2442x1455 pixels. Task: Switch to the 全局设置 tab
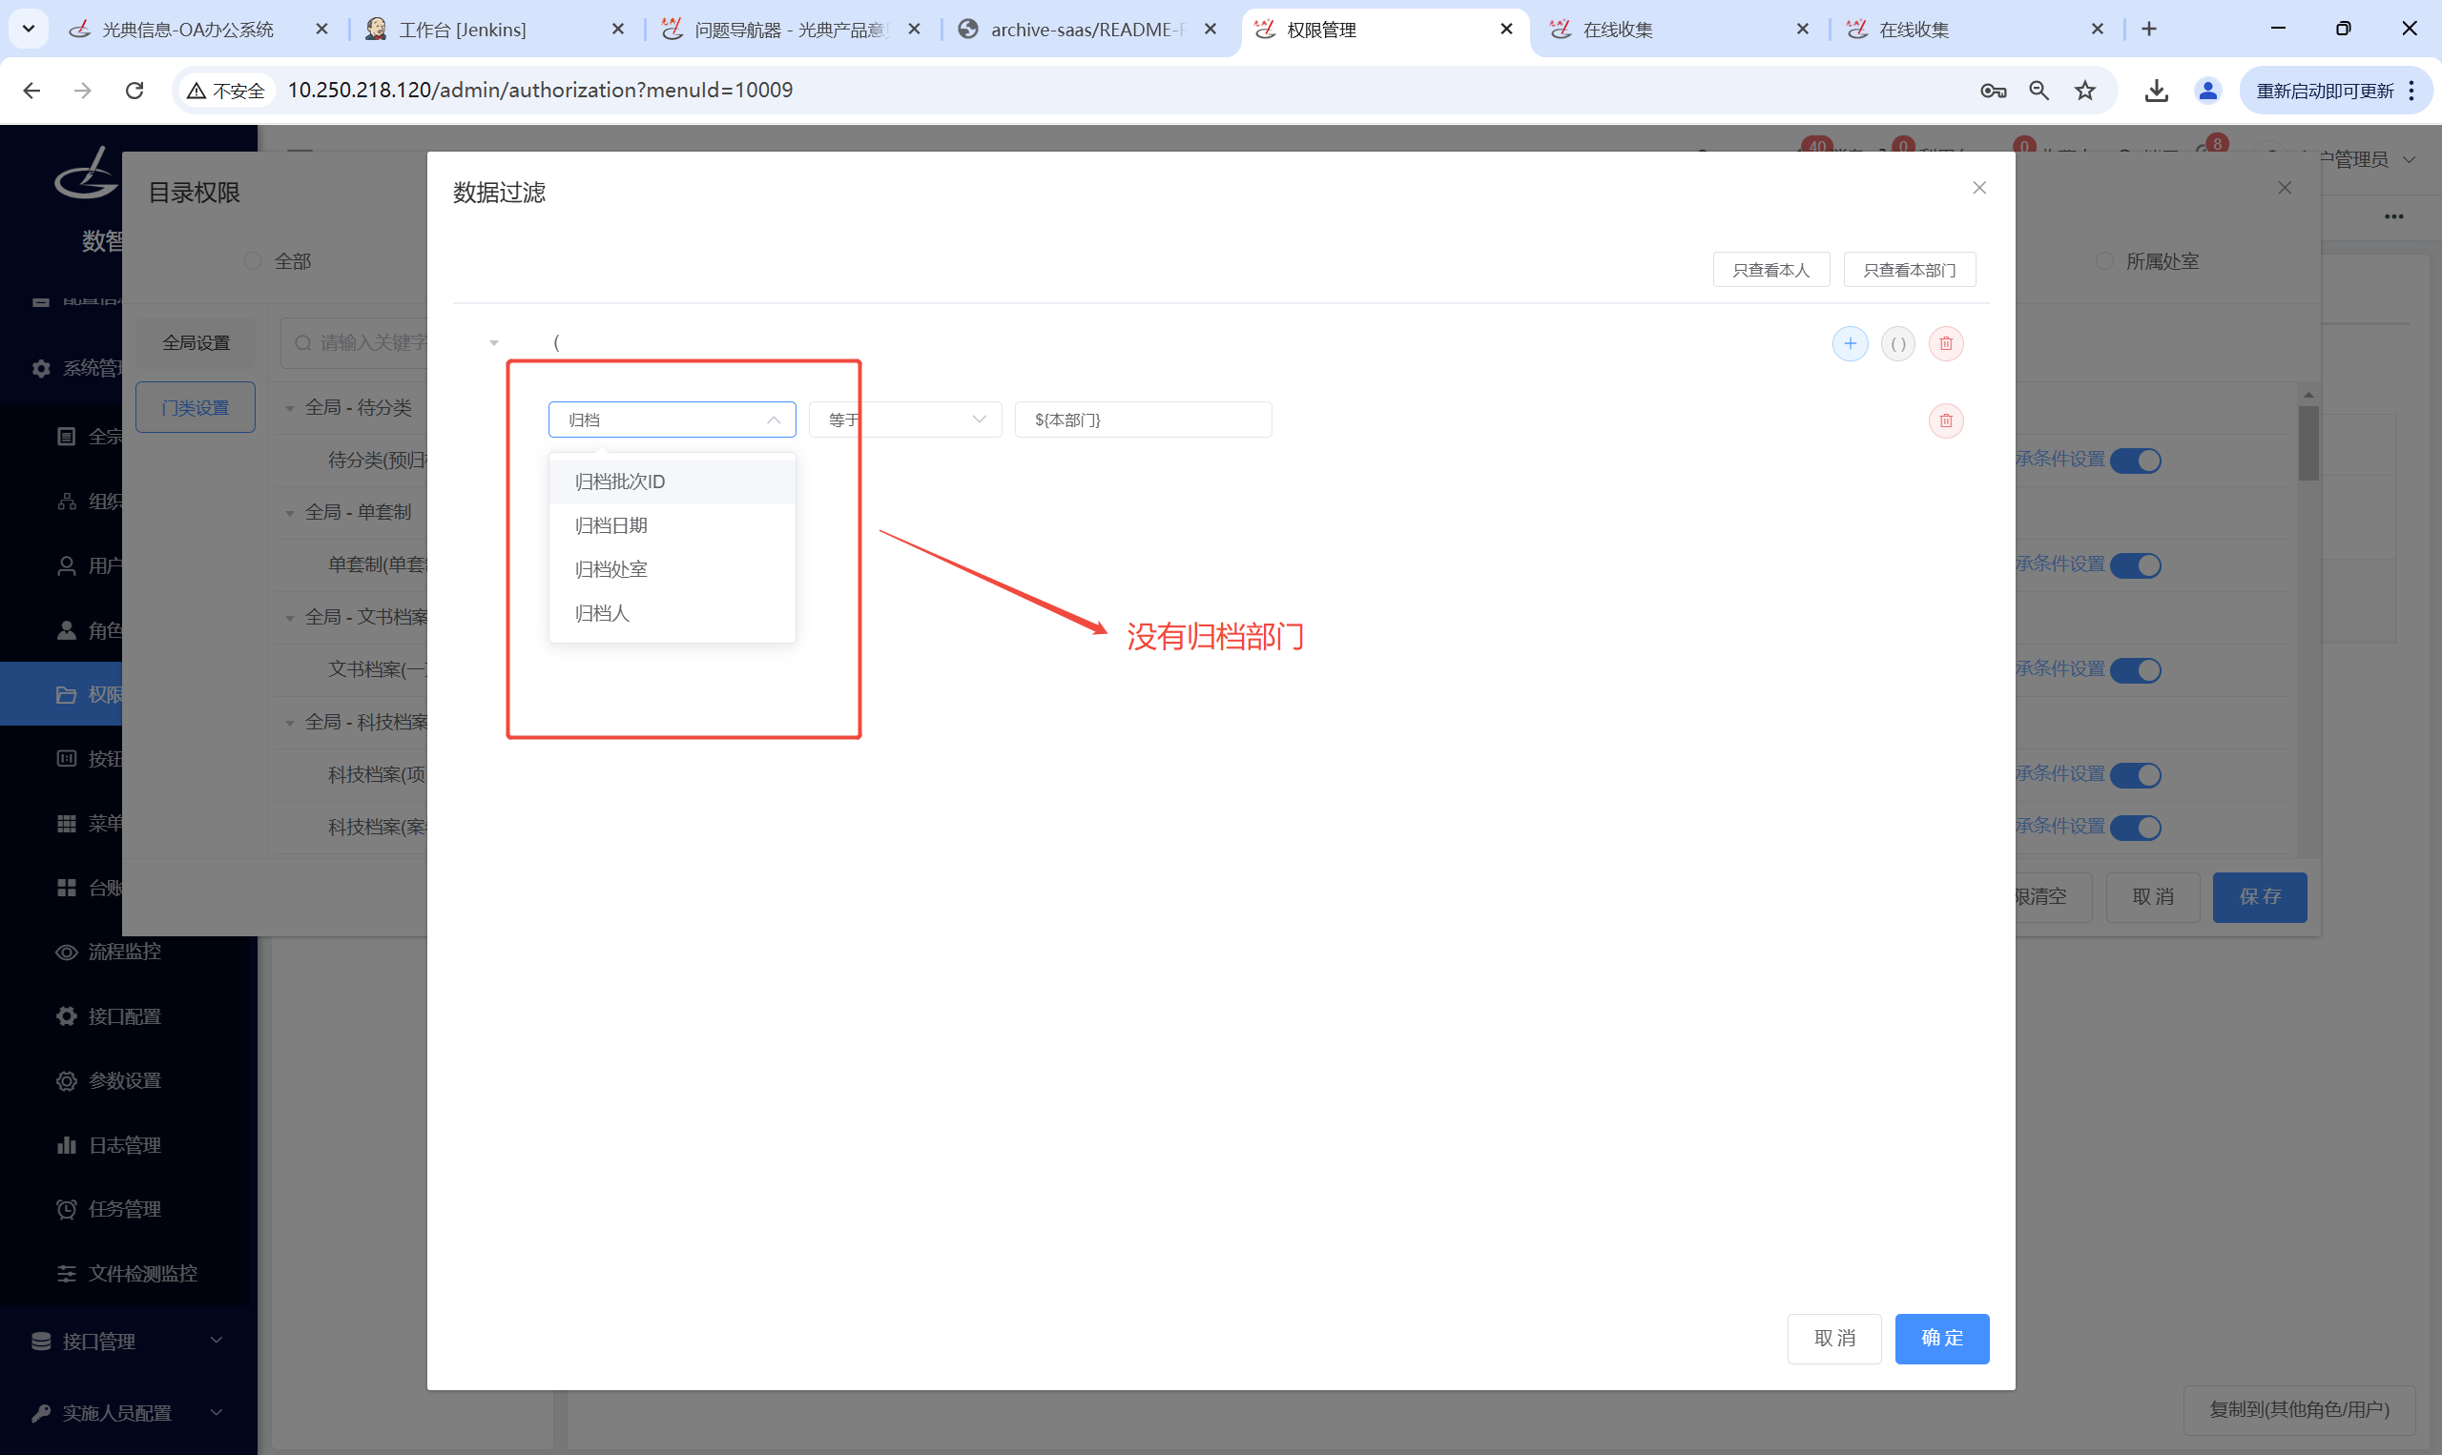coord(197,342)
